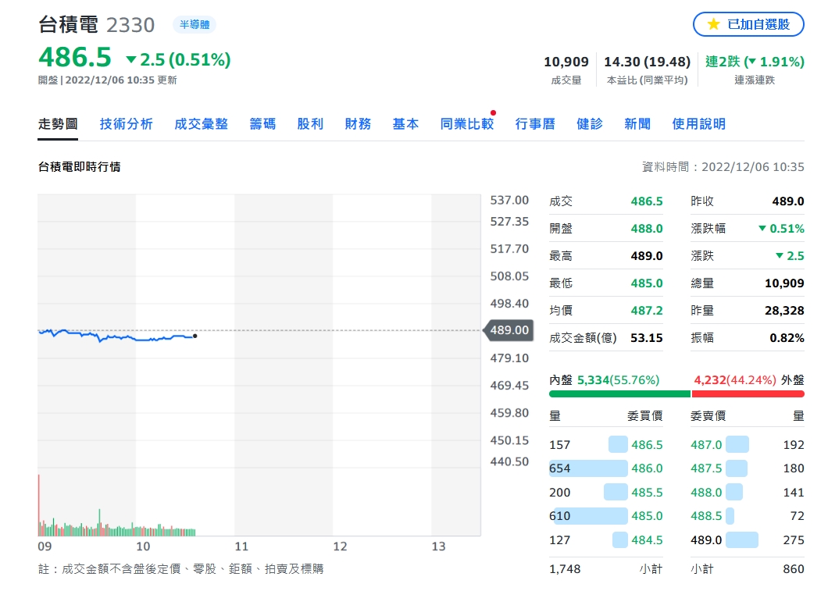Select bid price 486.0
The height and width of the screenshot is (591, 828).
click(647, 468)
